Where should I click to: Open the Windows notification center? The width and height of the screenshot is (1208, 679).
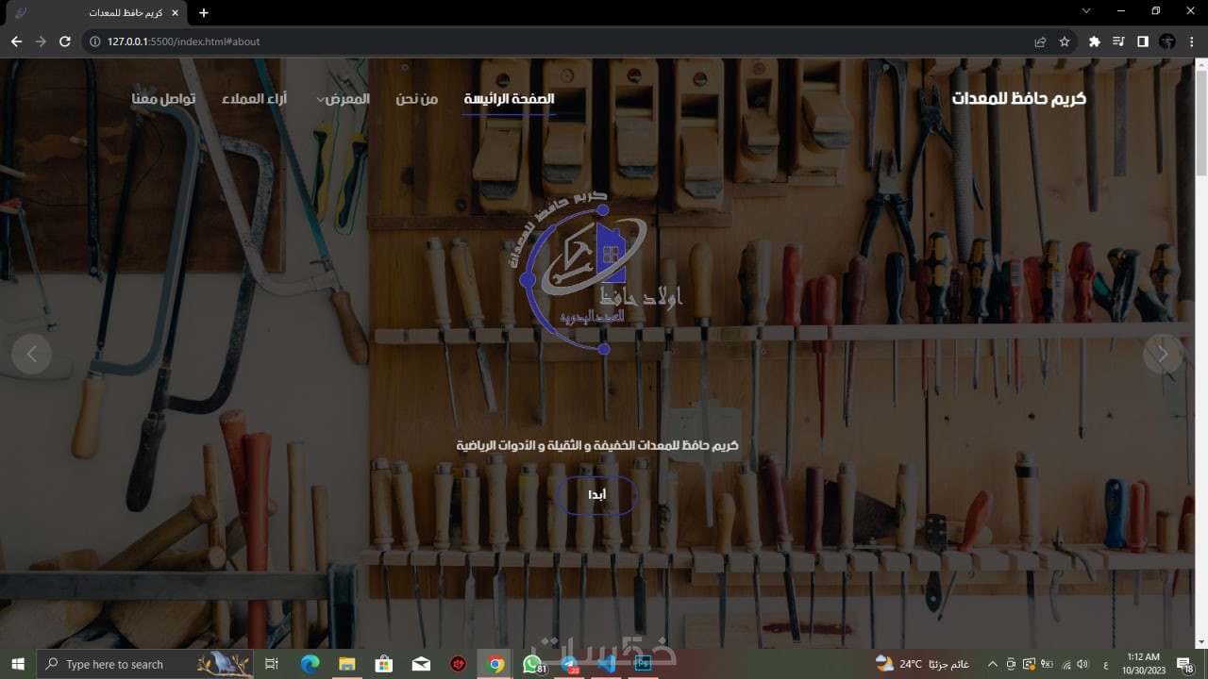(x=1184, y=664)
